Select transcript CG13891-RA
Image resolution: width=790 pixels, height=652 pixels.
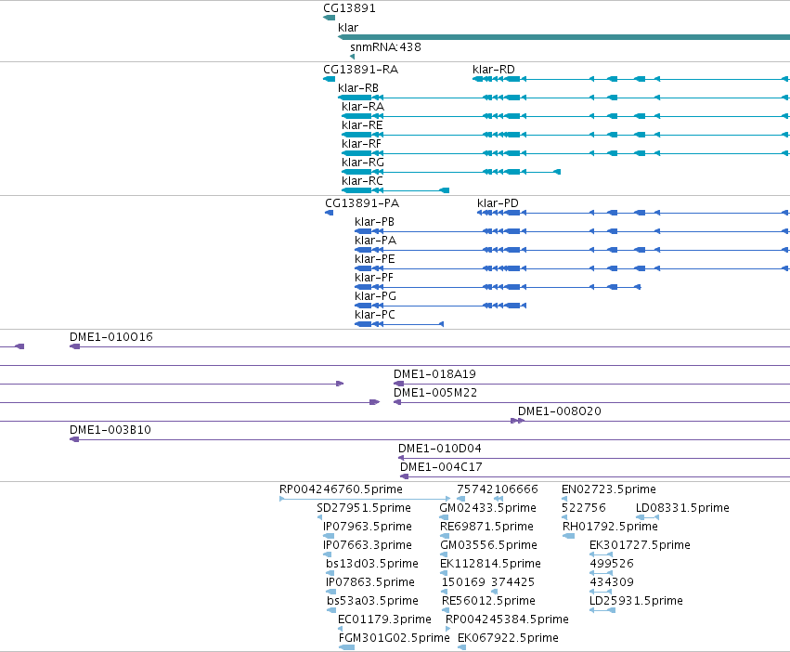(x=361, y=70)
